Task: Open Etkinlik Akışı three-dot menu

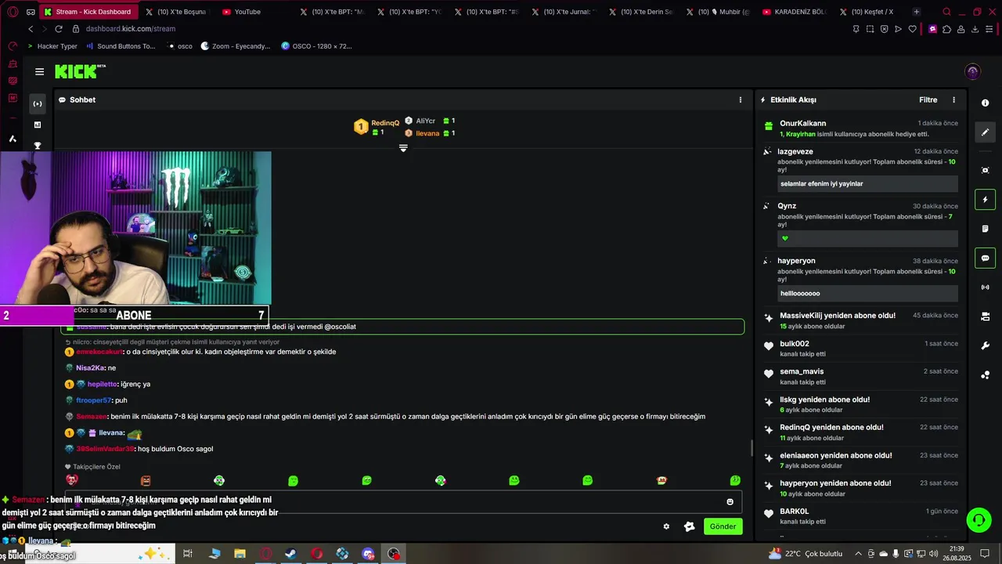Action: tap(953, 99)
